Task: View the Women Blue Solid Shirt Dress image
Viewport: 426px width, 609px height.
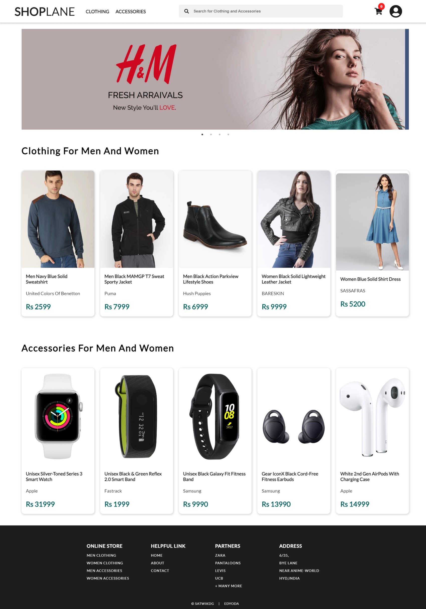Action: pyautogui.click(x=372, y=222)
